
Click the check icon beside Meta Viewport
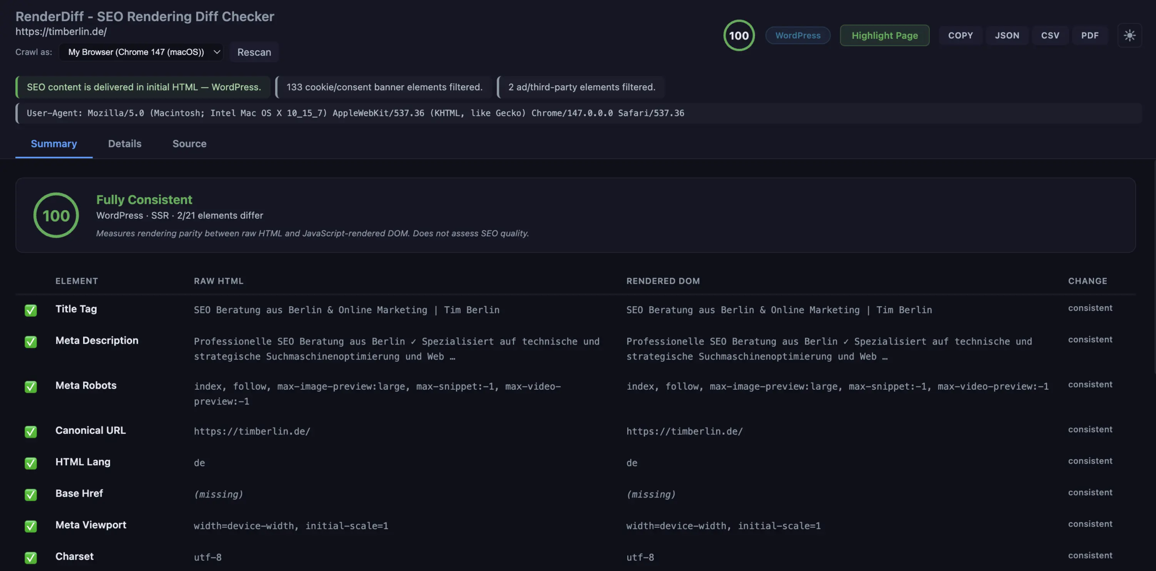(x=30, y=526)
